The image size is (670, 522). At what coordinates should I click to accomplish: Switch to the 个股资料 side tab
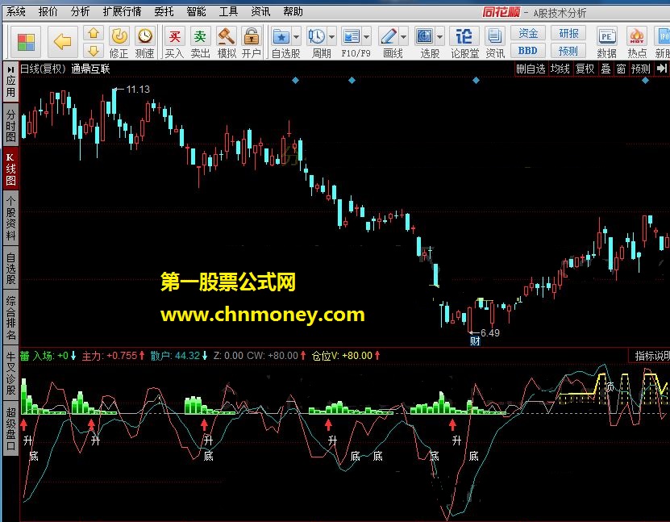click(x=10, y=218)
